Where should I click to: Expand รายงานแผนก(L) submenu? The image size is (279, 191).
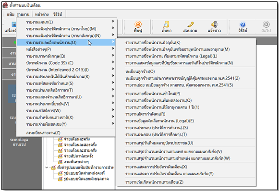tap(66, 22)
